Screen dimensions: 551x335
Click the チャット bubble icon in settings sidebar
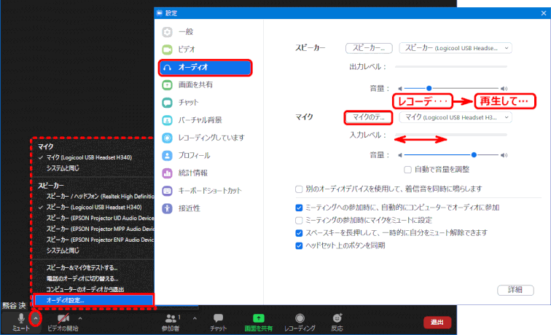168,103
